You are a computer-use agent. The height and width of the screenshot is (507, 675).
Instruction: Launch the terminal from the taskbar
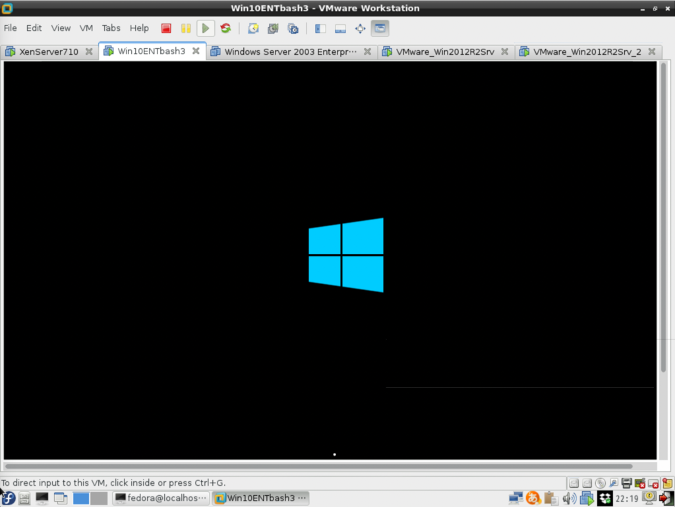click(42, 498)
